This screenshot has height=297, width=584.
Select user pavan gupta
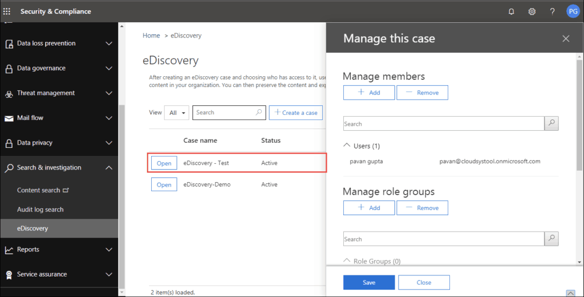point(366,162)
